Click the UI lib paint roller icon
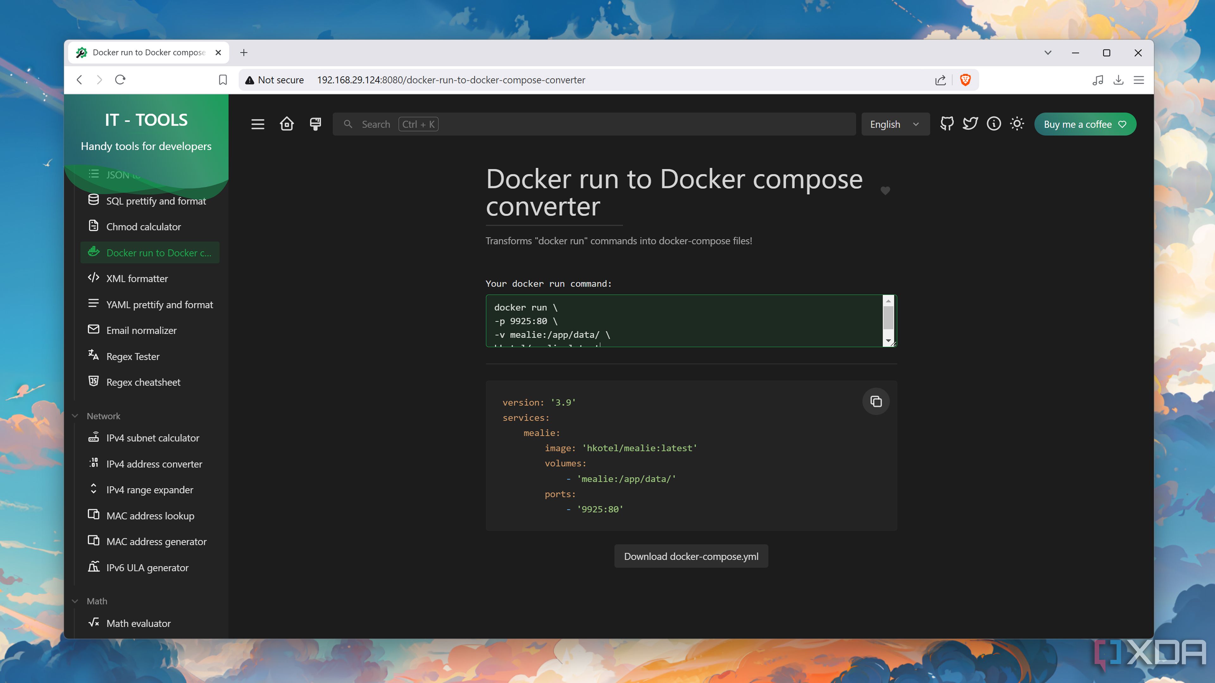1215x683 pixels. pyautogui.click(x=315, y=124)
